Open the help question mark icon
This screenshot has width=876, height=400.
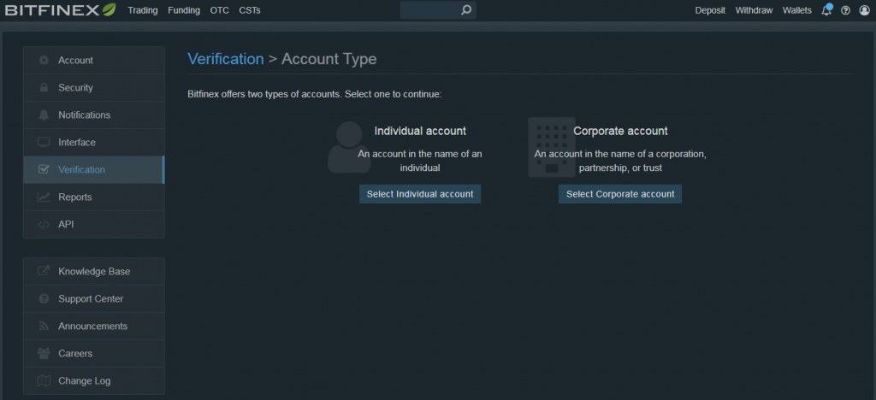[x=845, y=10]
